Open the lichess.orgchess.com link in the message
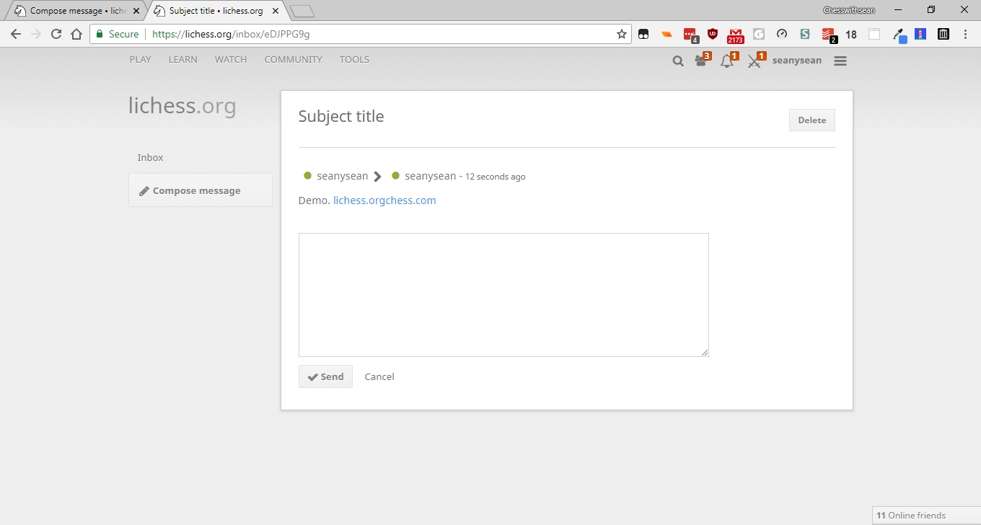Image resolution: width=981 pixels, height=525 pixels. click(x=384, y=200)
